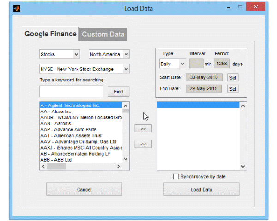Click the Cancel button
Image resolution: width=277 pixels, height=221 pixels.
[x=84, y=189]
